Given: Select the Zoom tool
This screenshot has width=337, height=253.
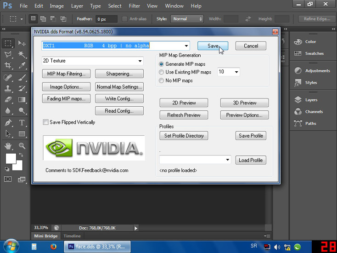Looking at the screenshot, I should 22,146.
